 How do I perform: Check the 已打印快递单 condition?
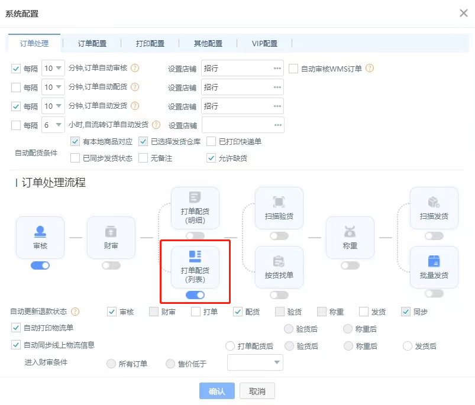click(x=211, y=141)
